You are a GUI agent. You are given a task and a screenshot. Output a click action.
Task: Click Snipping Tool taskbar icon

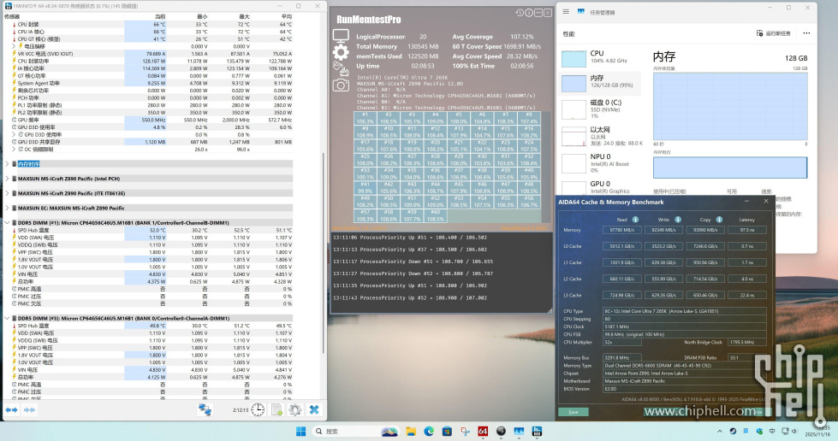tap(465, 431)
